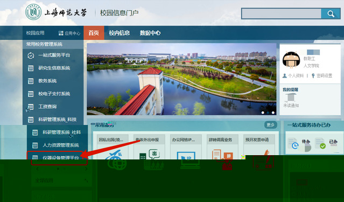Open 一站式服务平台 sidebar icon

[x=31, y=55]
